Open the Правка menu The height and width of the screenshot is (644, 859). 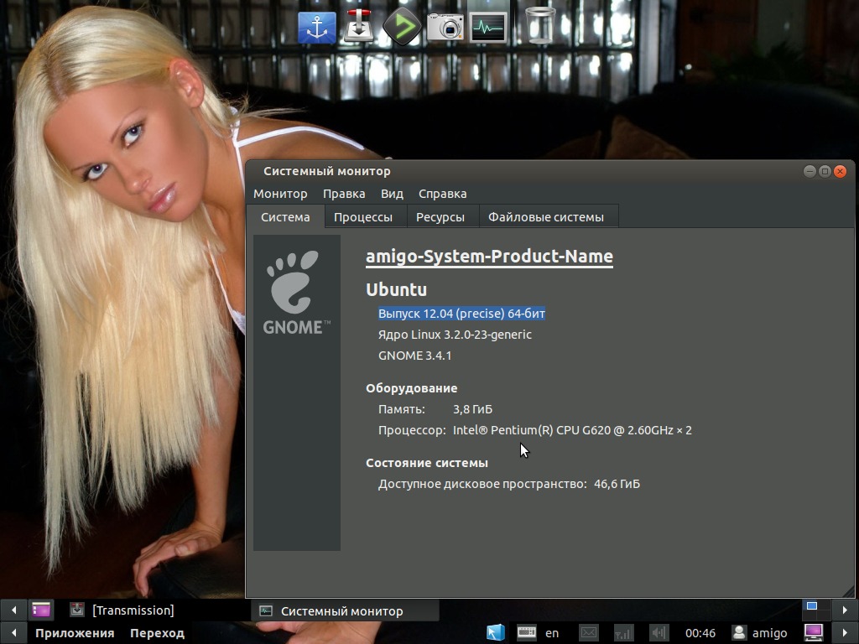(x=344, y=194)
